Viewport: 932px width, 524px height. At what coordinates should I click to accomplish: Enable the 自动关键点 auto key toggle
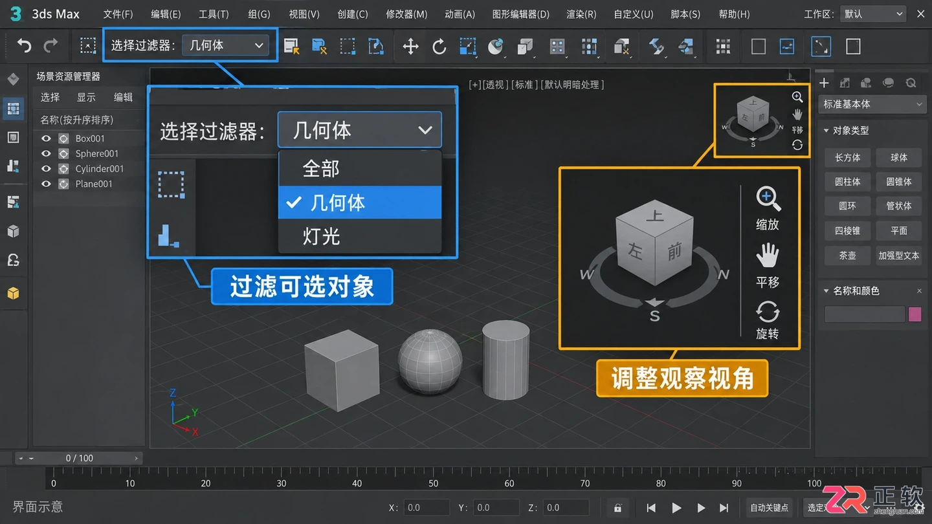point(769,508)
